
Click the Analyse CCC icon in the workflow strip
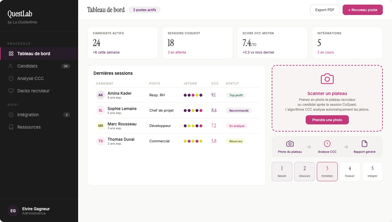[x=327, y=143]
